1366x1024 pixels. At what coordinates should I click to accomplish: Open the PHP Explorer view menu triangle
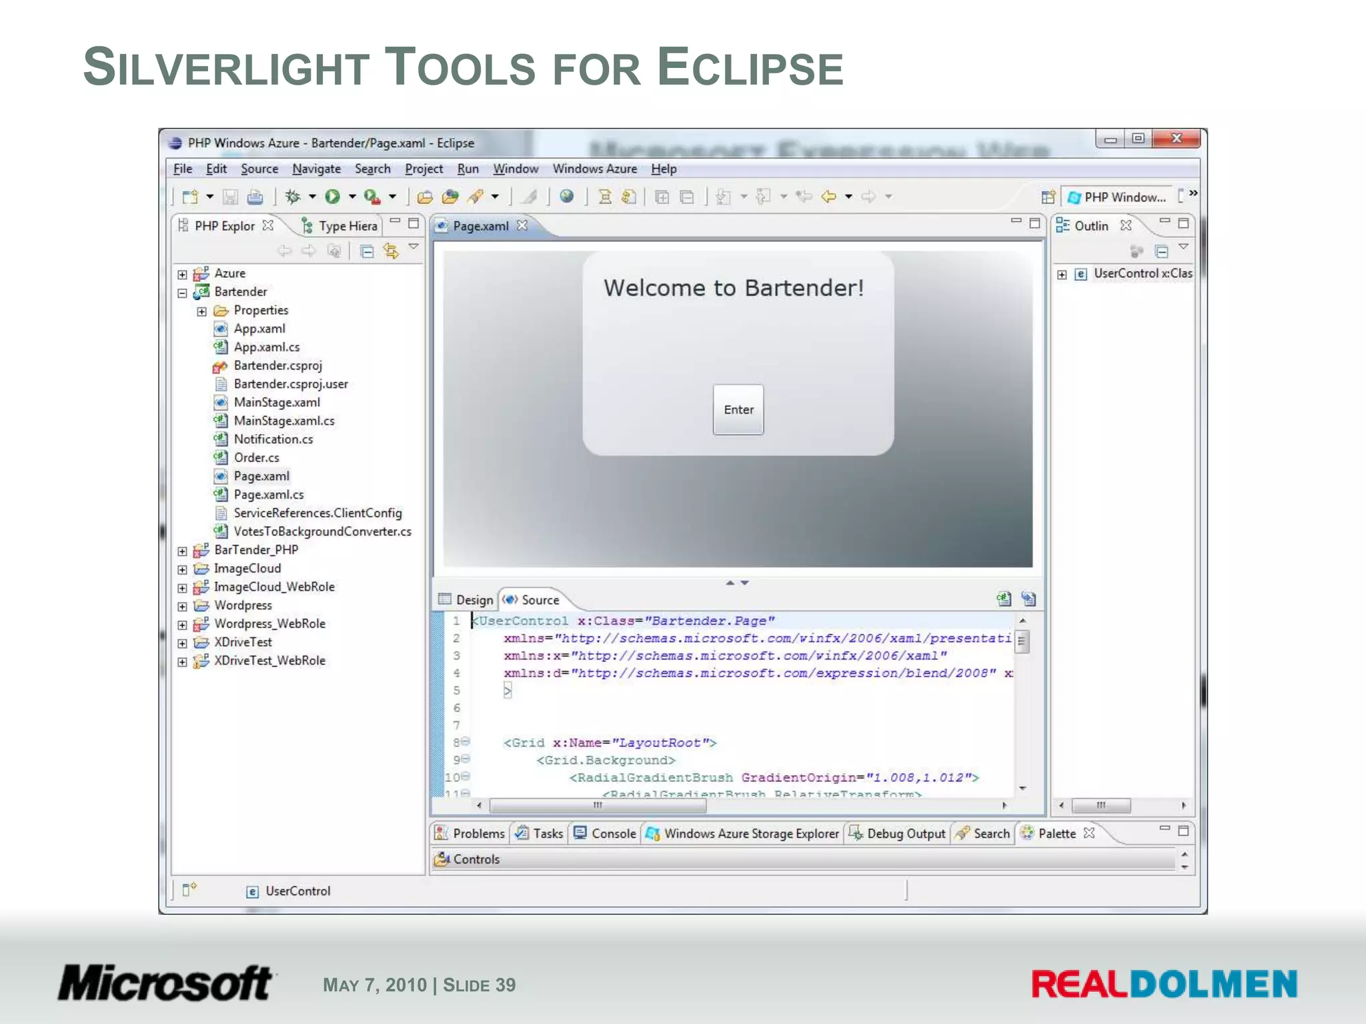[x=414, y=247]
